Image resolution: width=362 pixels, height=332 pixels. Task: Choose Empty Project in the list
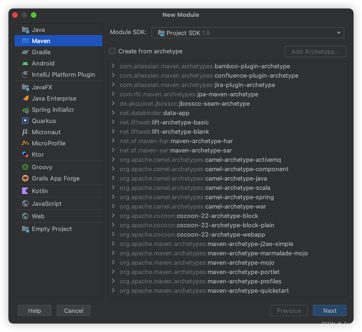pos(58,229)
